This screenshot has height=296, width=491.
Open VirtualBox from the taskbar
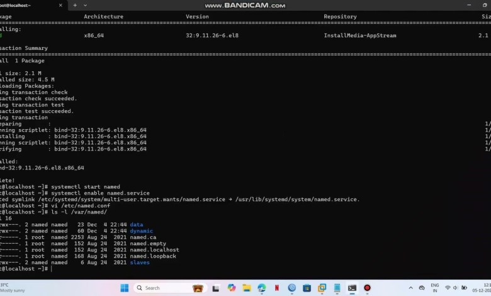pos(322,288)
